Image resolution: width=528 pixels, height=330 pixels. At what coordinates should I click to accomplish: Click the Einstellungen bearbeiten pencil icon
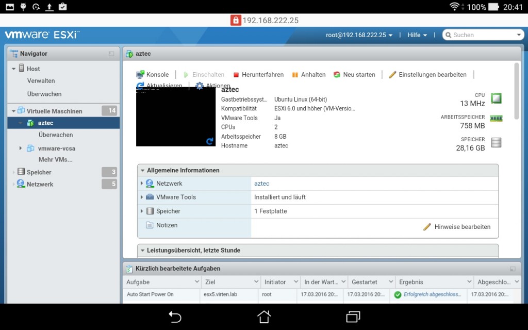393,74
